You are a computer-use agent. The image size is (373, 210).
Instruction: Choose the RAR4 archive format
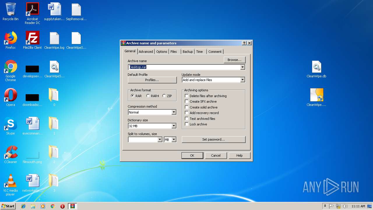153,96
